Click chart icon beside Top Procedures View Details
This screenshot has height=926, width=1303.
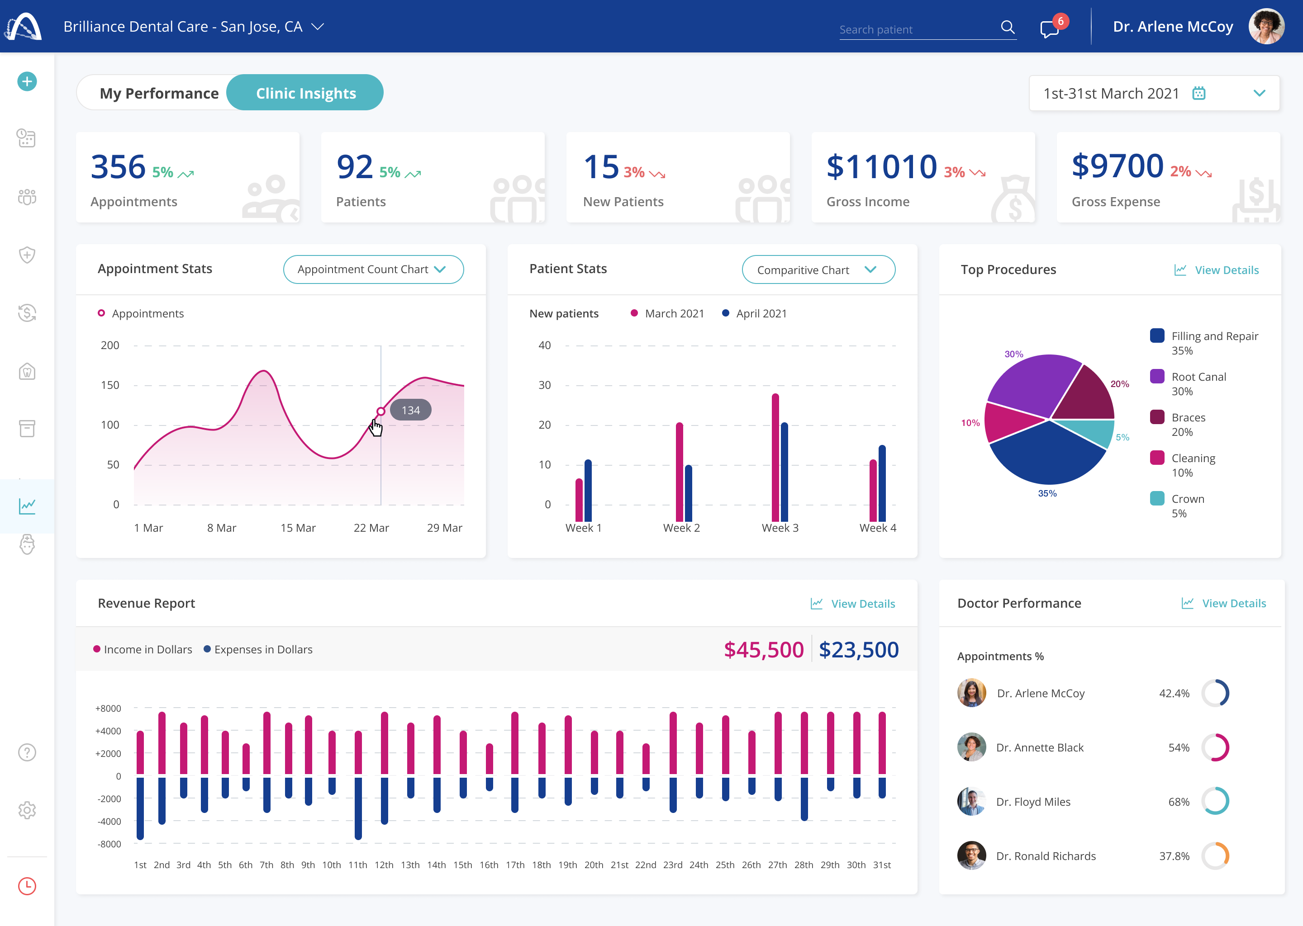click(x=1180, y=269)
